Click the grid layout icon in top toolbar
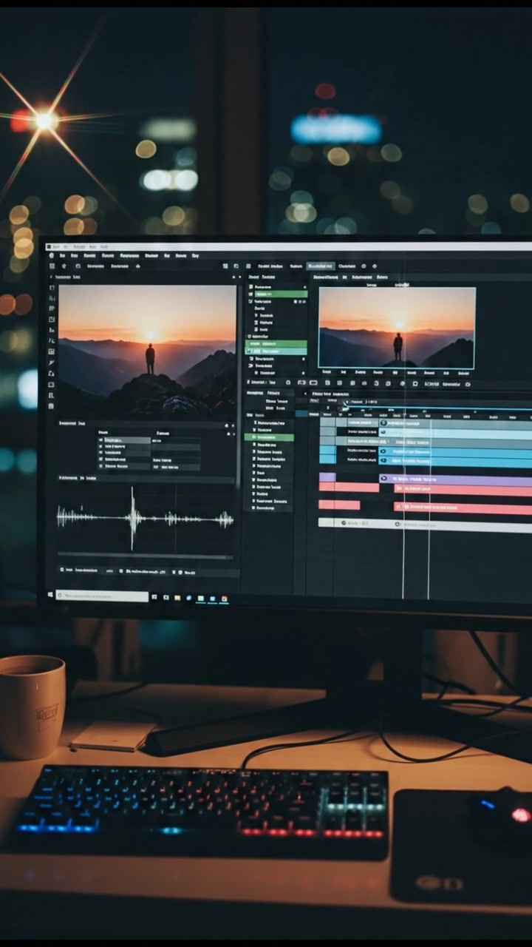This screenshot has width=532, height=947. click(x=225, y=266)
